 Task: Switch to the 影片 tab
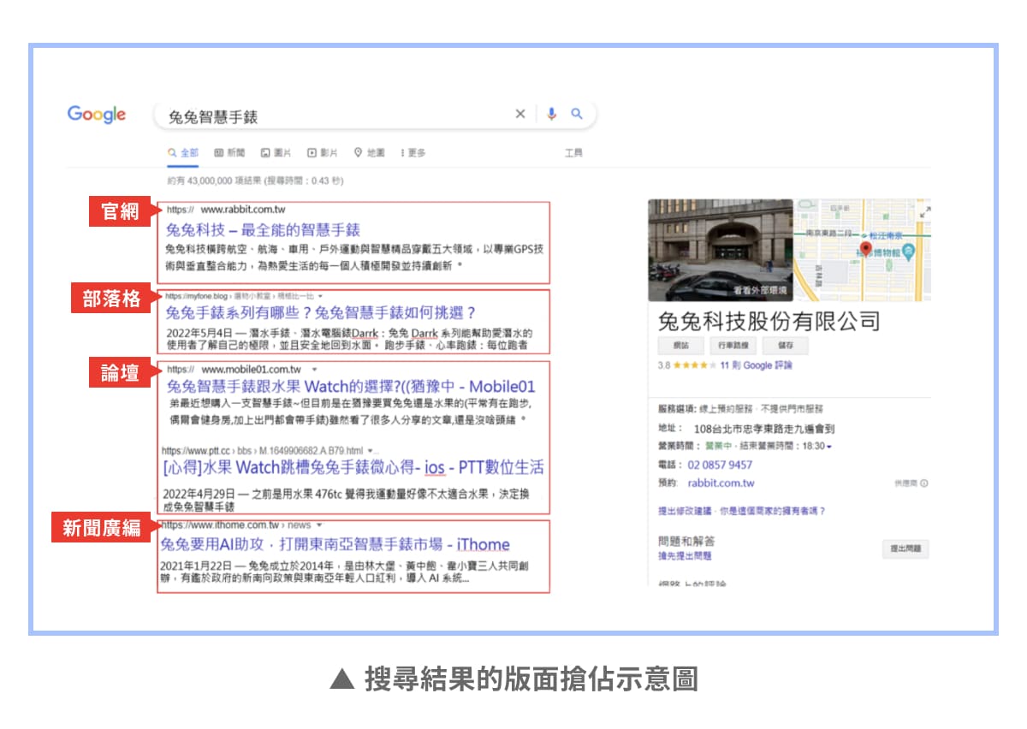[x=323, y=152]
